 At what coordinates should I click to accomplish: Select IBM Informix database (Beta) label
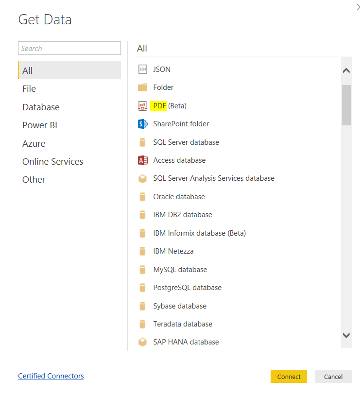[x=200, y=233]
